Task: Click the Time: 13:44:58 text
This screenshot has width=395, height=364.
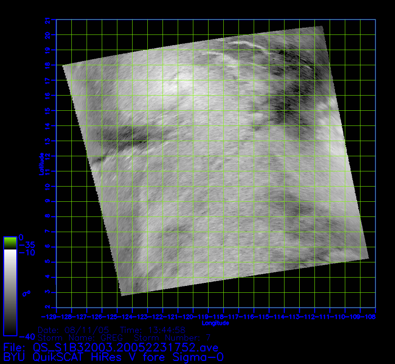Action: pos(153,329)
